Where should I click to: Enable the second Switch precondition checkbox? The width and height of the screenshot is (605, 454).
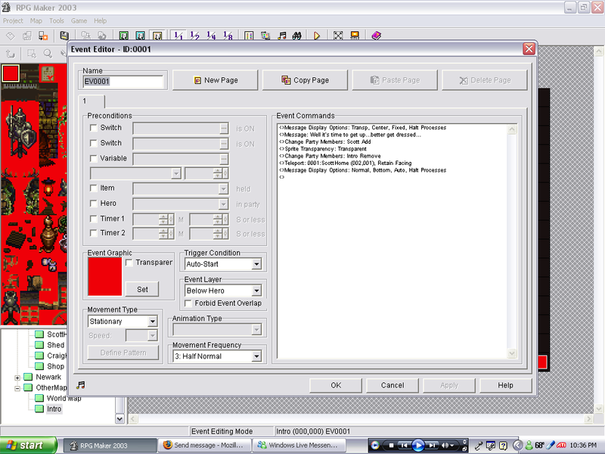click(93, 143)
